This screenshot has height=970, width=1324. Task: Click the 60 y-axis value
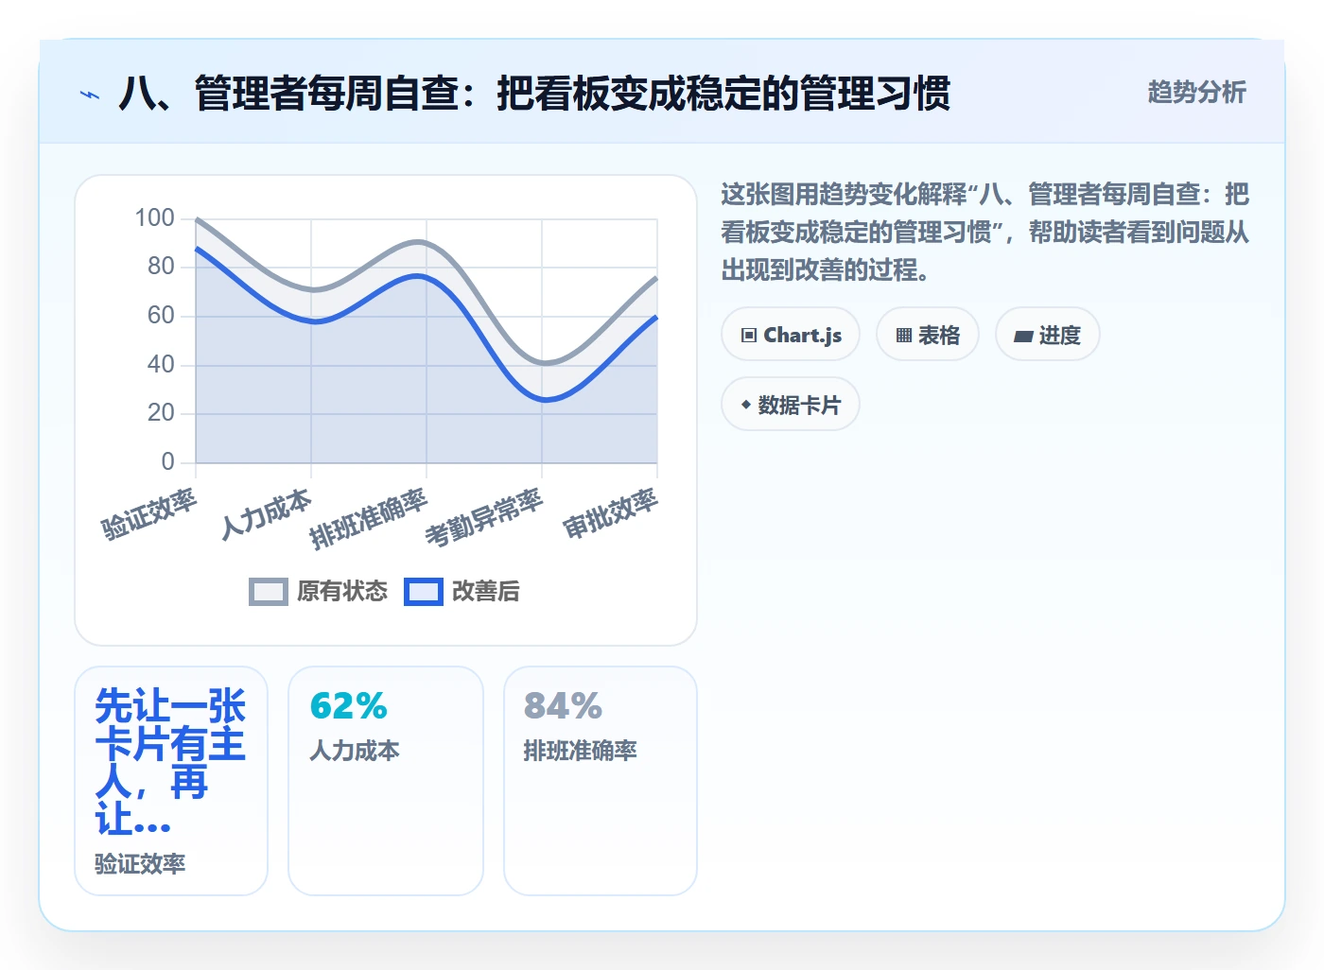tap(161, 316)
